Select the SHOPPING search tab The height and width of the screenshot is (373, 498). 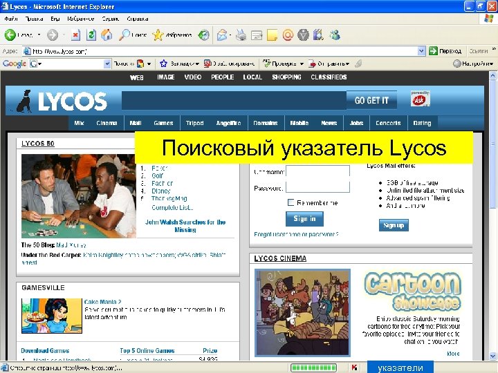(286, 77)
